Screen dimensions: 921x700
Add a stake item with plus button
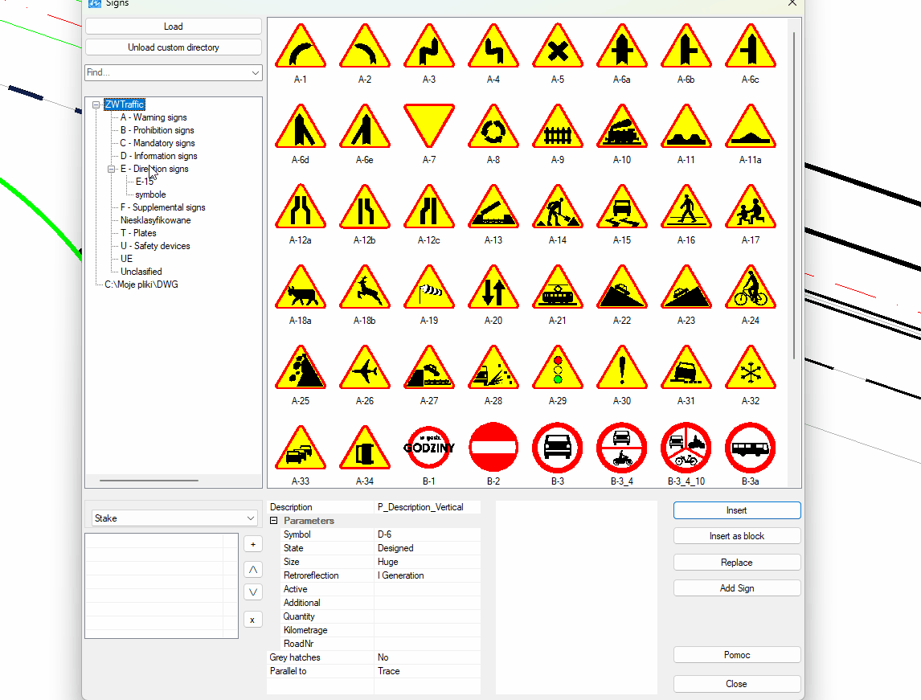pyautogui.click(x=253, y=544)
